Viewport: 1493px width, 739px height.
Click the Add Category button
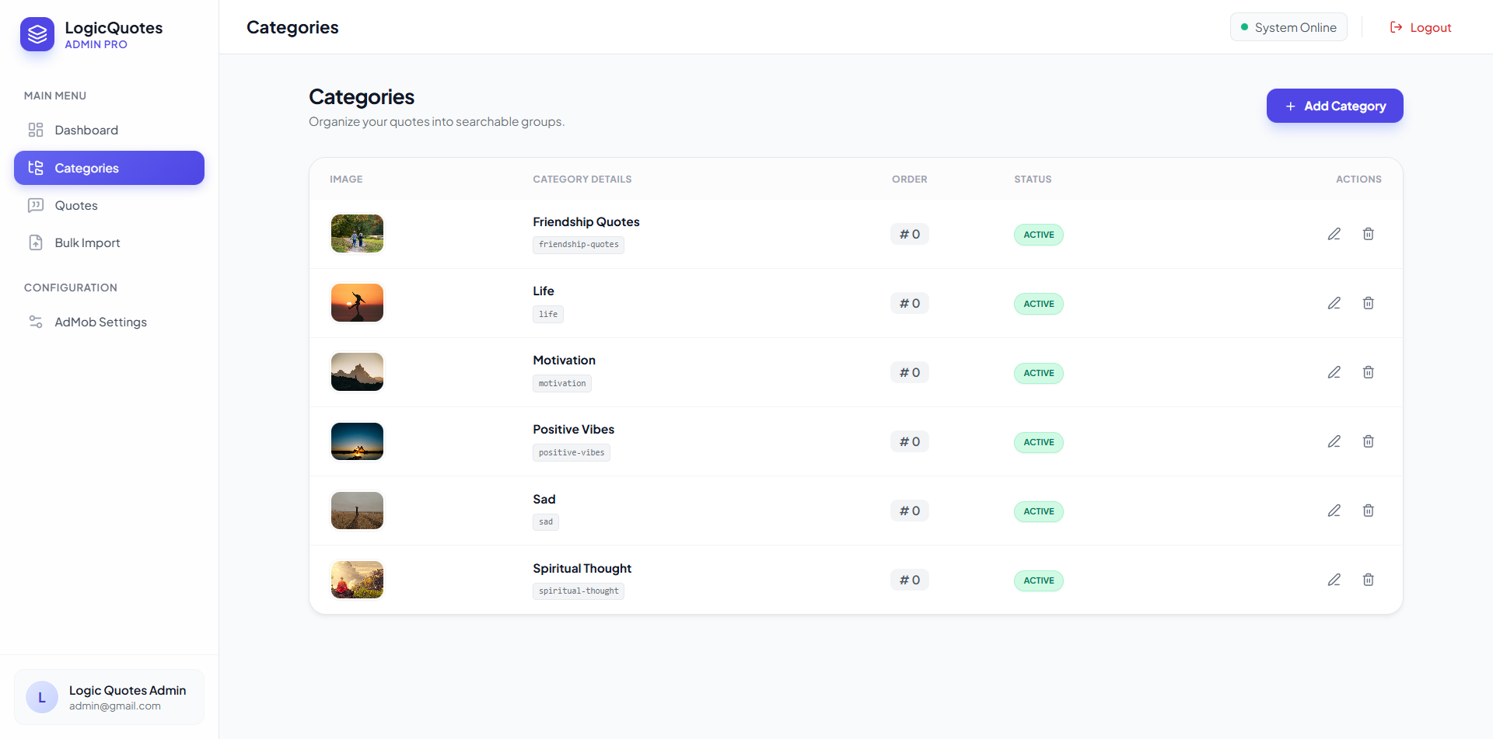(x=1334, y=106)
